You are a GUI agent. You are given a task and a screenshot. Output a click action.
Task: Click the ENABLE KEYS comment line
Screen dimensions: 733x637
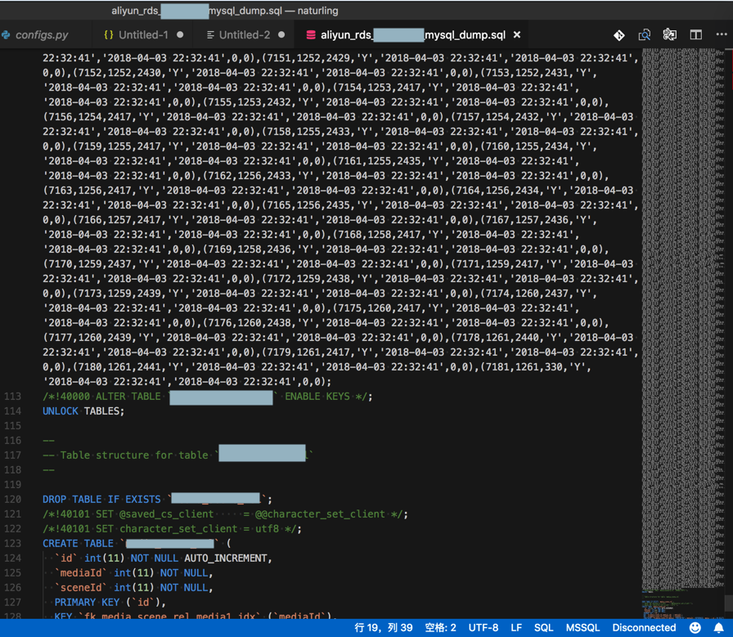208,397
